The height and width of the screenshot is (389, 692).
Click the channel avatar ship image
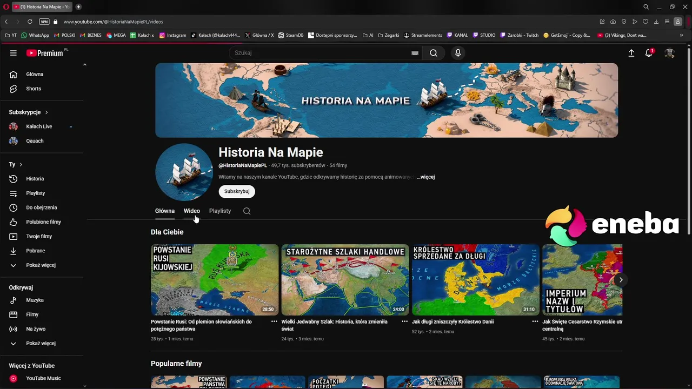pyautogui.click(x=184, y=172)
